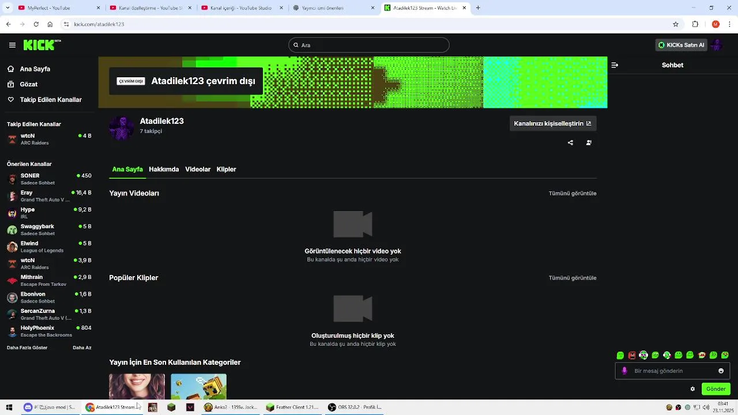Switch to the Hakkımda tab

[164, 169]
